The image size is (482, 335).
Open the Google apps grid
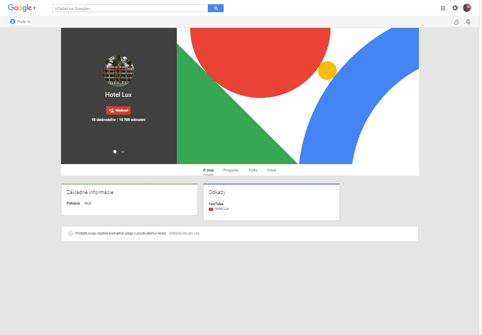(x=443, y=8)
